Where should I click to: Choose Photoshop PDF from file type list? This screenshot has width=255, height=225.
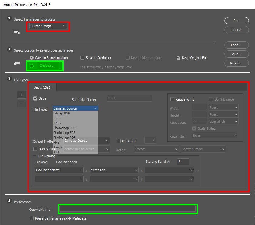coord(76,138)
